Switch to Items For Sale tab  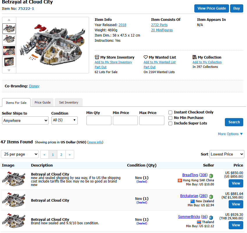click(16, 103)
